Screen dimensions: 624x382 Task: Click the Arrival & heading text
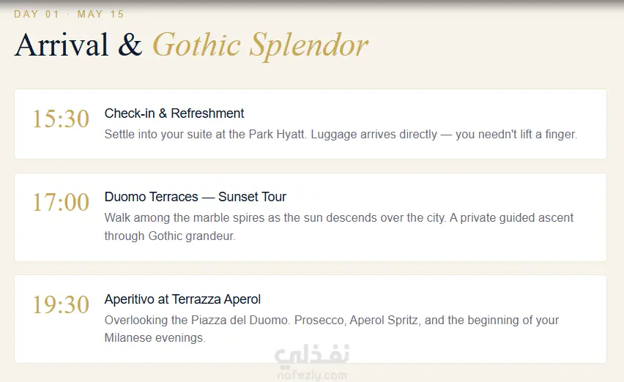78,45
